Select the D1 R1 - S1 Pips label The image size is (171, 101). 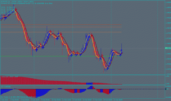click(x=8, y=9)
